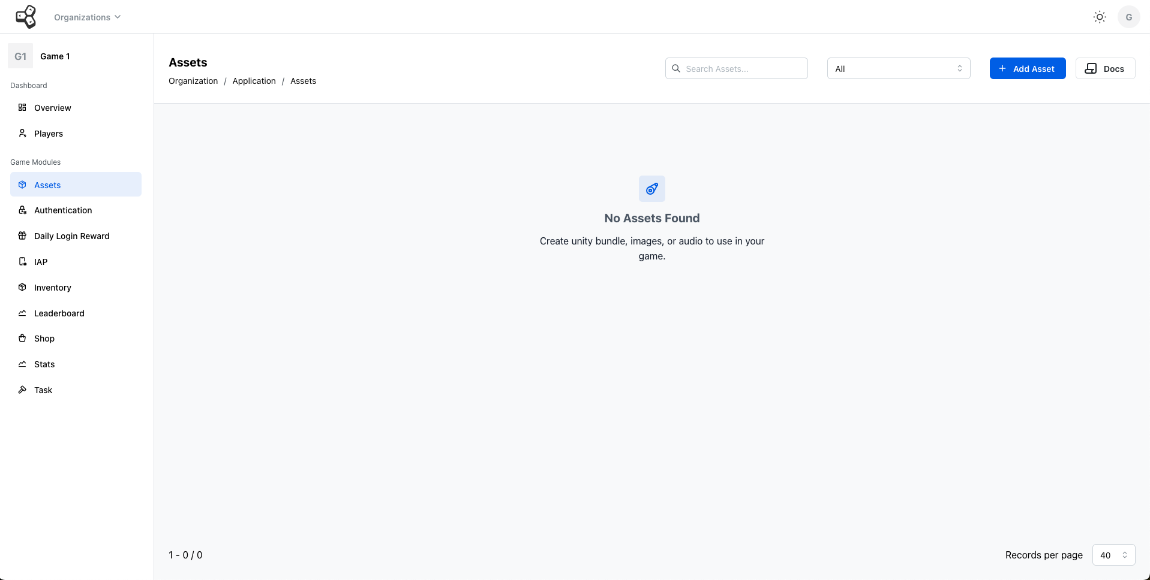Click the 1 - 0 / 0 pagination text
Screen dimensions: 1150x580
185,555
